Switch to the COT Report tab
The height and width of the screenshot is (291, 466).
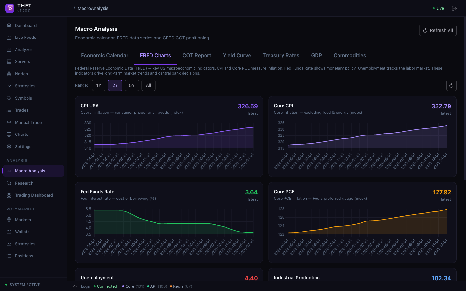(197, 56)
